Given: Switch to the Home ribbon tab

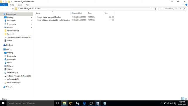Looking at the screenshot, I should coord(12,5).
